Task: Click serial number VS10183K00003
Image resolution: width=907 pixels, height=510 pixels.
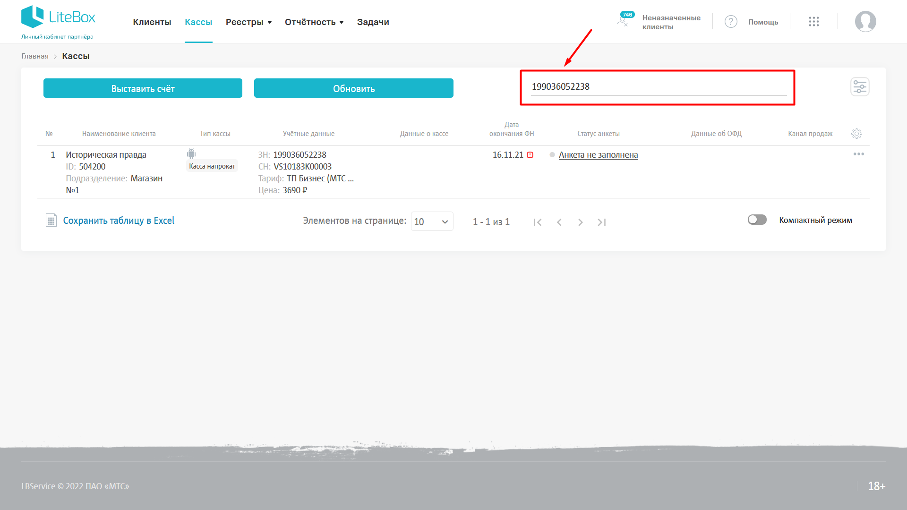Action: point(302,167)
